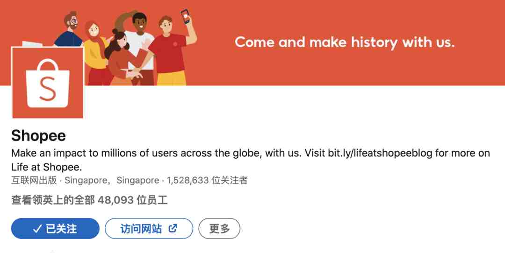Click the man in red shirt illustration
This screenshot has width=505, height=253.
(170, 51)
